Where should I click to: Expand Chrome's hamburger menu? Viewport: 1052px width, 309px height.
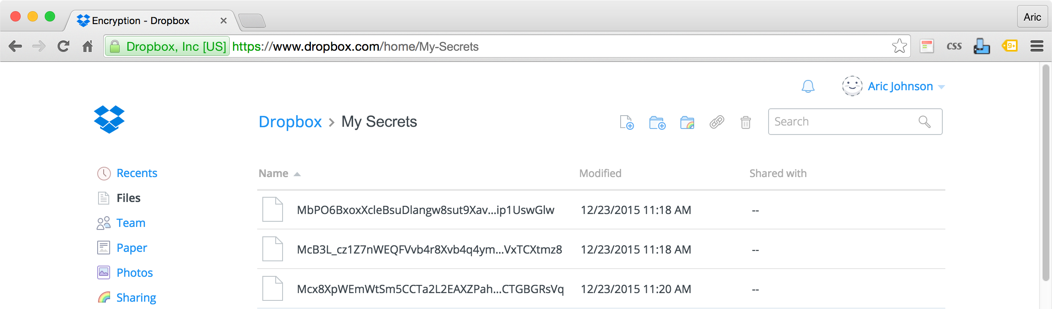1037,46
